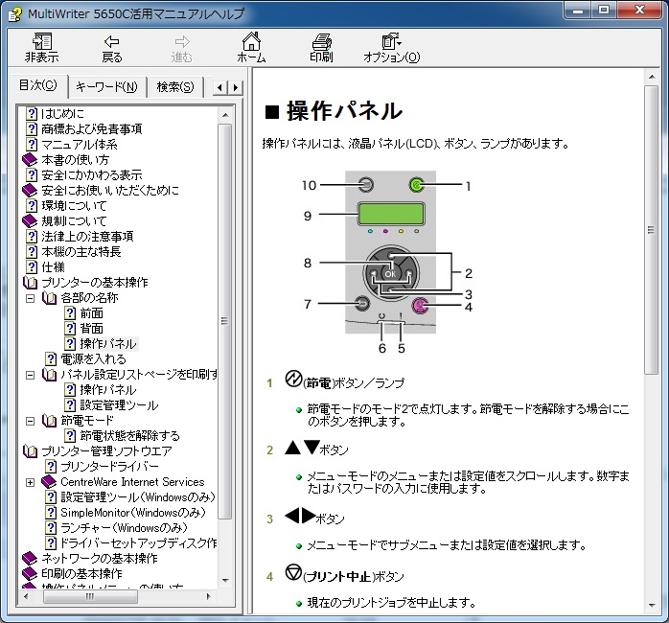Click the 非表示 (Hide) toolbar icon
Screen dimensions: 669x623
pyautogui.click(x=42, y=47)
